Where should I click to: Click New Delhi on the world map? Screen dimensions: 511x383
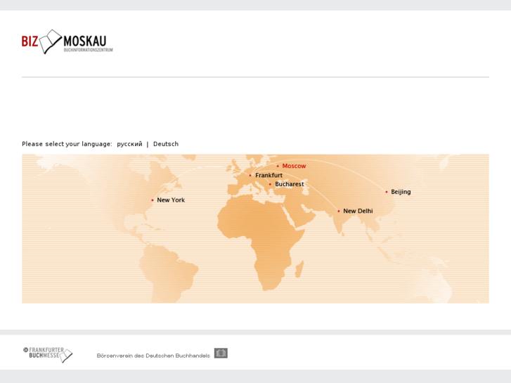[x=358, y=211]
